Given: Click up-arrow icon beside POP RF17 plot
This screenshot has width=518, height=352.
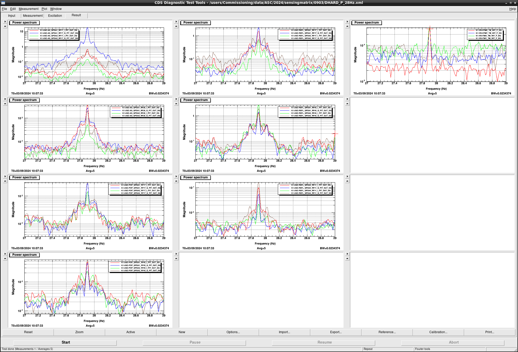Looking at the screenshot, I should 5,181.
